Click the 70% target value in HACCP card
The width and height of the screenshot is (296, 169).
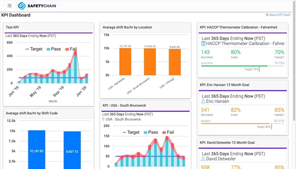[280, 52]
